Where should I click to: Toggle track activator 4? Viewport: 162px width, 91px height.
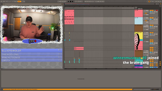click(151, 33)
